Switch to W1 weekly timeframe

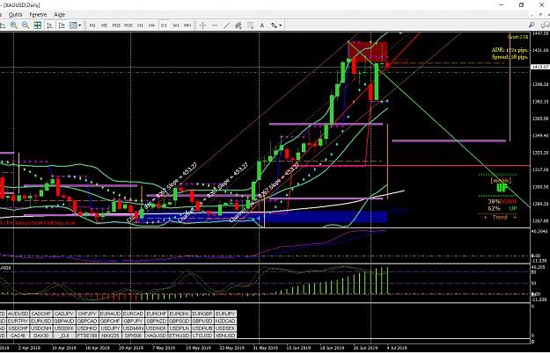[x=176, y=25]
